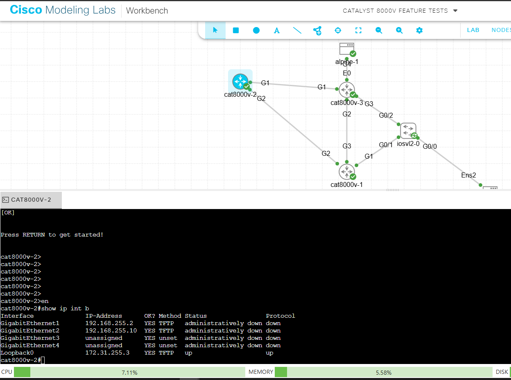This screenshot has width=511, height=380.
Task: Choose the ellipse annotation tool
Action: tap(256, 30)
